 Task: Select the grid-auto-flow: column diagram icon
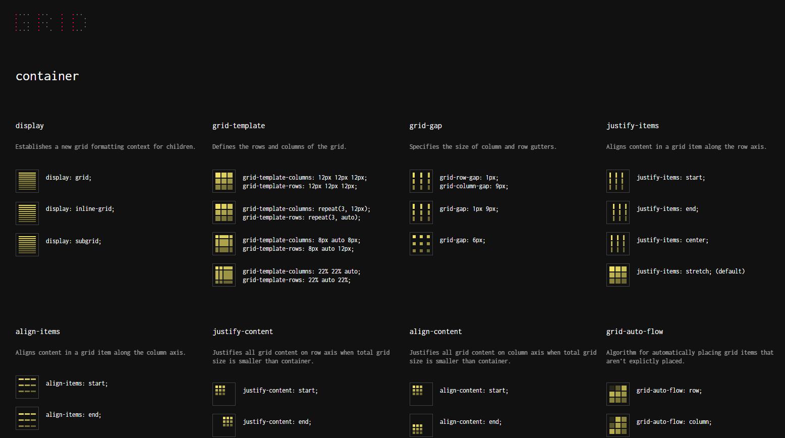click(x=618, y=425)
